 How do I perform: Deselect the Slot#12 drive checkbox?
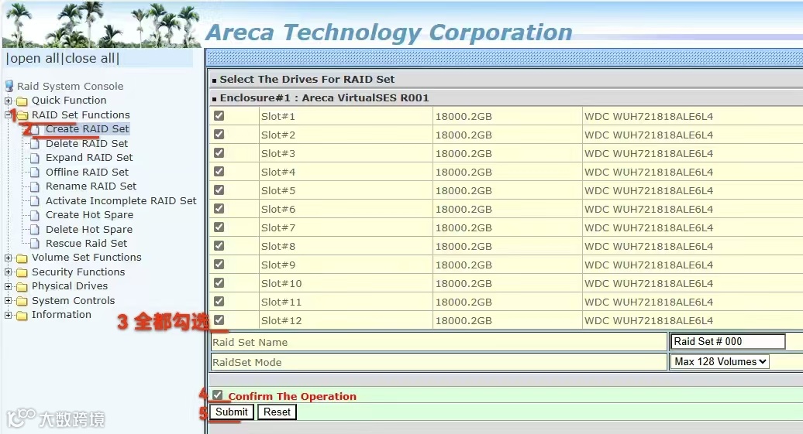(219, 320)
